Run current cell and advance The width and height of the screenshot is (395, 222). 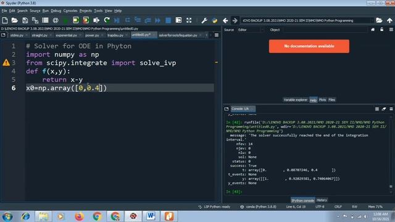[86, 20]
